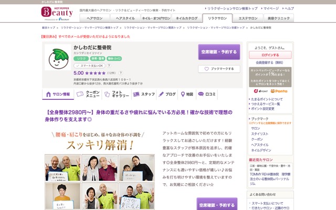The width and height of the screenshot is (336, 210).
Task: Click the Hot Pepper Beauty logo
Action: [x=57, y=13]
